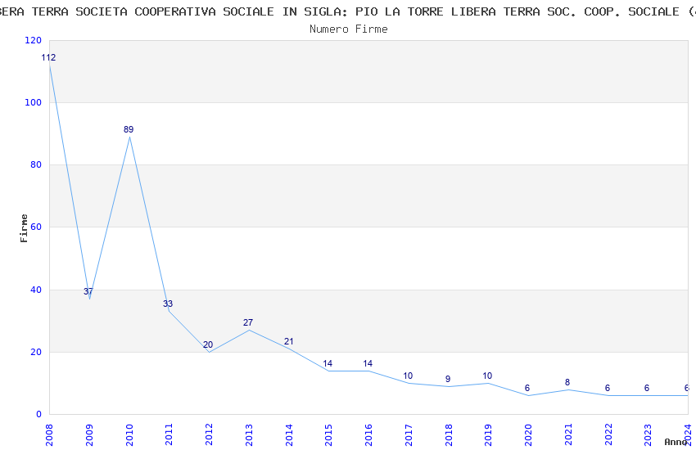The image size is (696, 450).
Task: Click the x-axis year label 2013
Action: pyautogui.click(x=249, y=434)
